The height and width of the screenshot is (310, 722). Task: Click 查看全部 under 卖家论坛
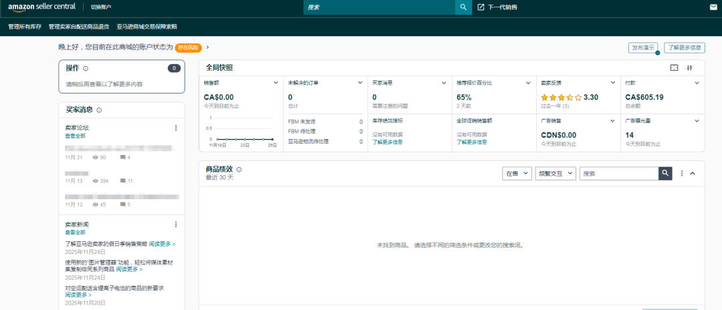(75, 136)
